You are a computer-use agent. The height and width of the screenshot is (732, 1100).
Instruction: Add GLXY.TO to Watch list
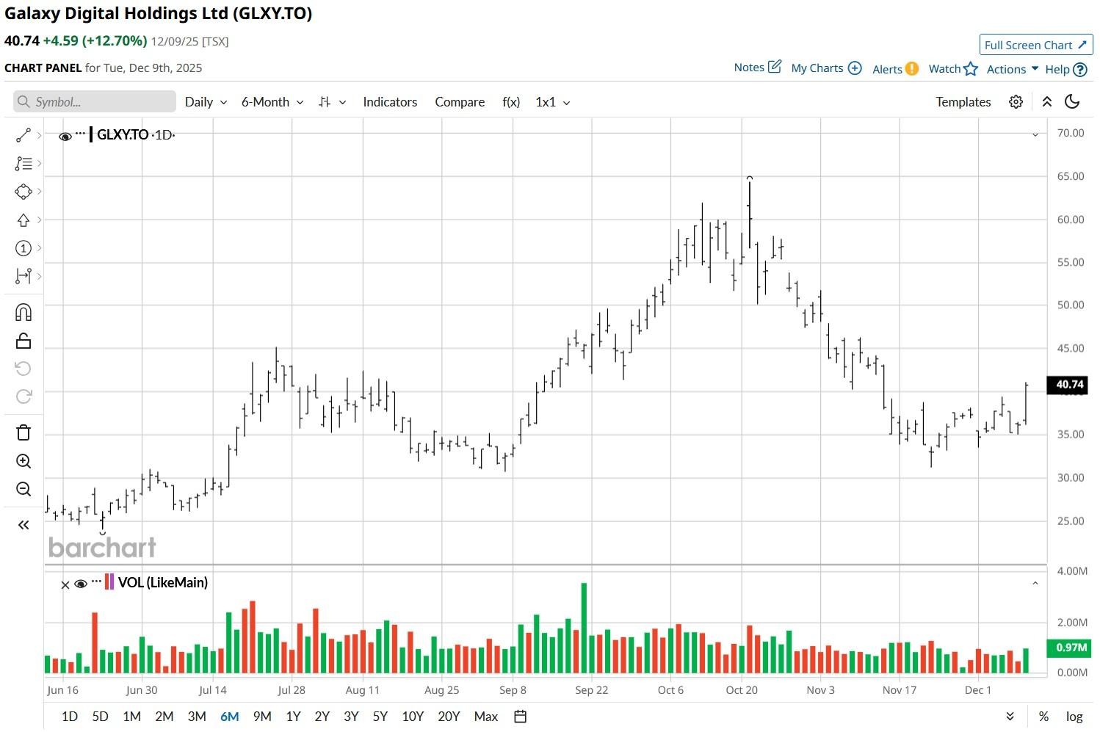(x=953, y=69)
